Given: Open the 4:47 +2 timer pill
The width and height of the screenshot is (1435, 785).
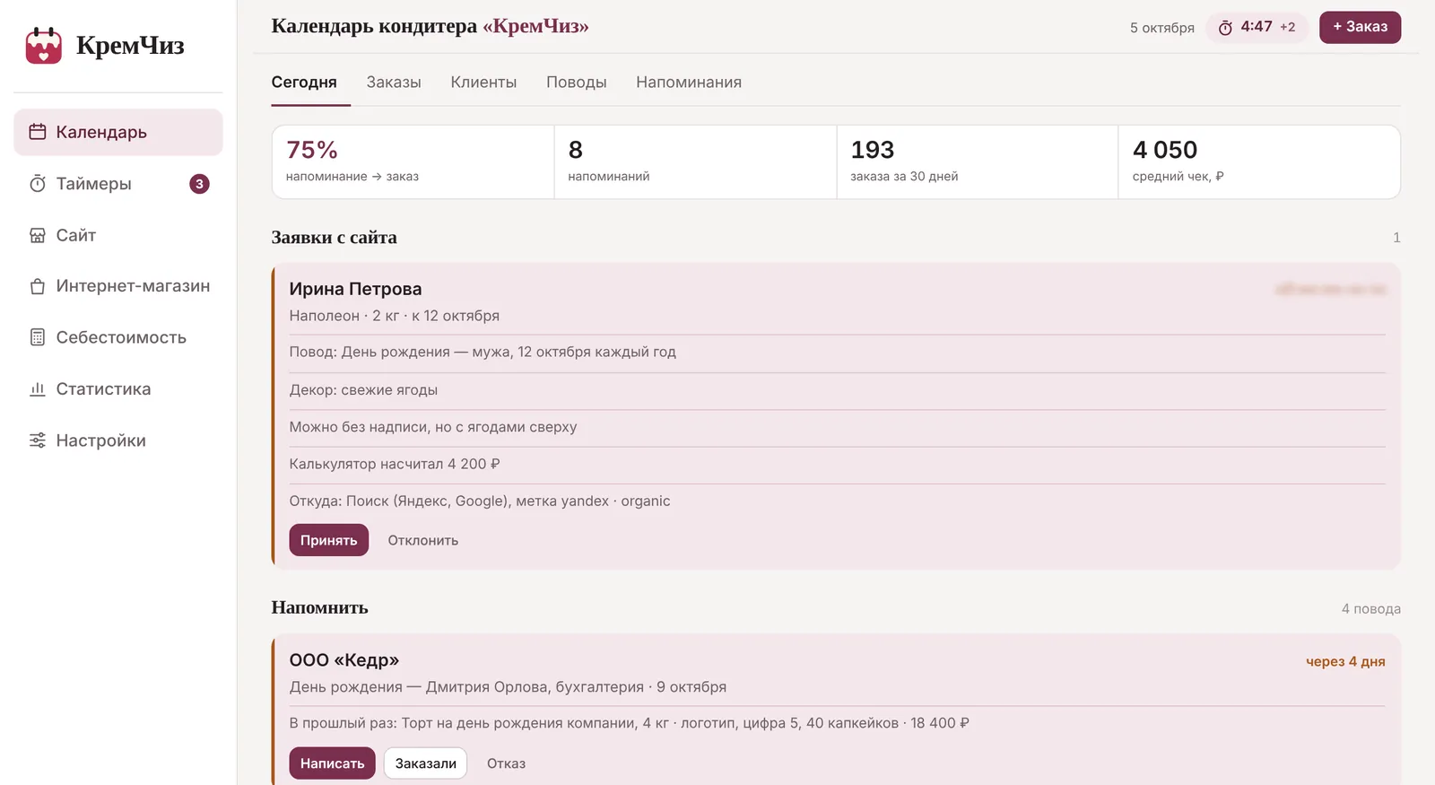Looking at the screenshot, I should point(1257,27).
